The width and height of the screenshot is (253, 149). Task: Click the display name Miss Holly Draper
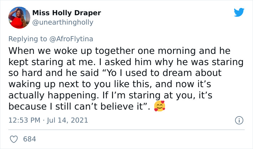(67, 13)
